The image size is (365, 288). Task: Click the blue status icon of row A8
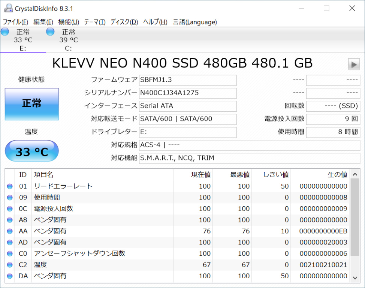[x=10, y=220]
